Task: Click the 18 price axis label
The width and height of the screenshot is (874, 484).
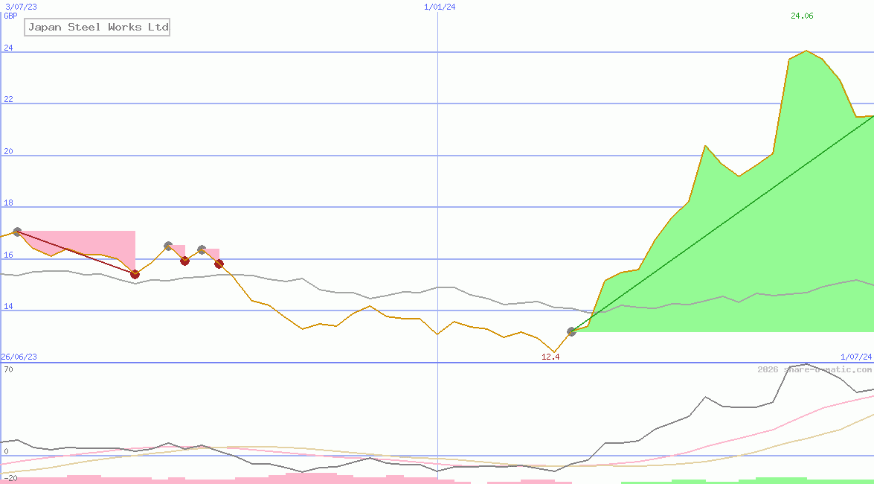Action: click(x=8, y=203)
